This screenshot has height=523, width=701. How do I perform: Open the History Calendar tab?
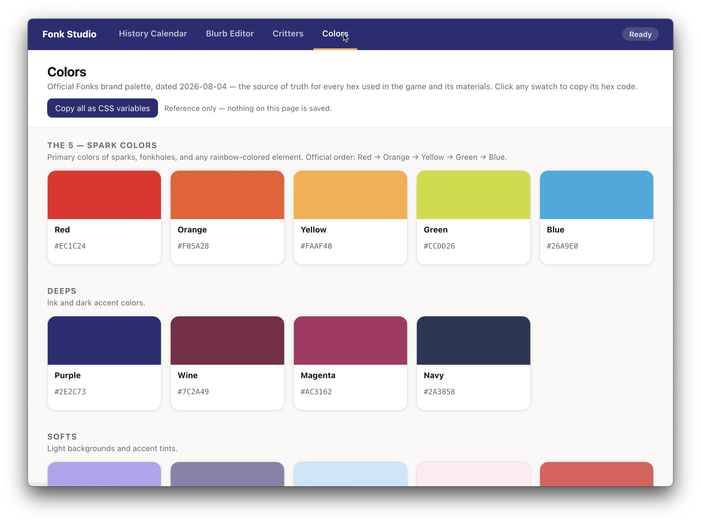tap(153, 34)
